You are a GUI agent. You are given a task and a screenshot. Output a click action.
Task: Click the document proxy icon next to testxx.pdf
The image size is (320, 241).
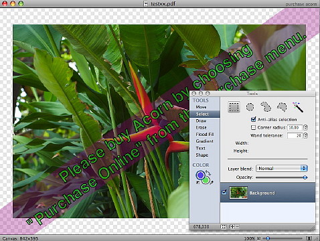[146, 3]
